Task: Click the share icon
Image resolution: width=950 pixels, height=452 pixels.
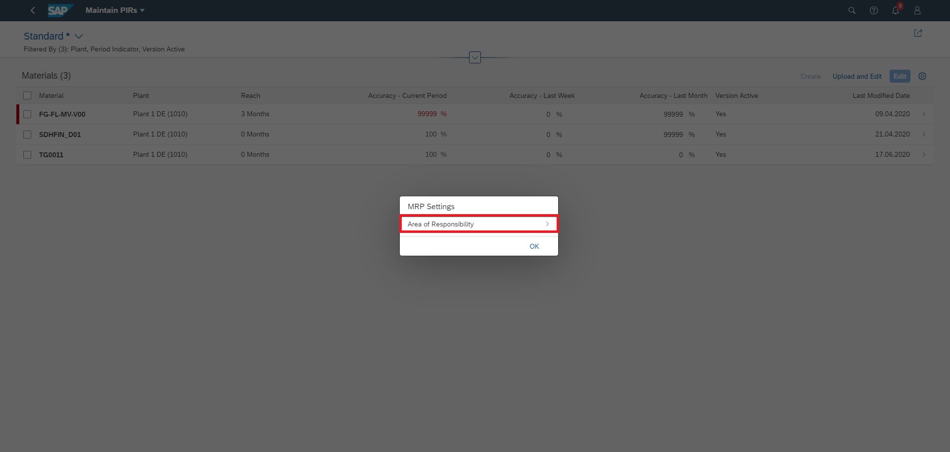Action: click(x=918, y=33)
